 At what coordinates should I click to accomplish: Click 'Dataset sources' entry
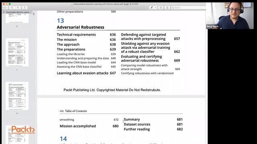pyautogui.click(x=137, y=124)
